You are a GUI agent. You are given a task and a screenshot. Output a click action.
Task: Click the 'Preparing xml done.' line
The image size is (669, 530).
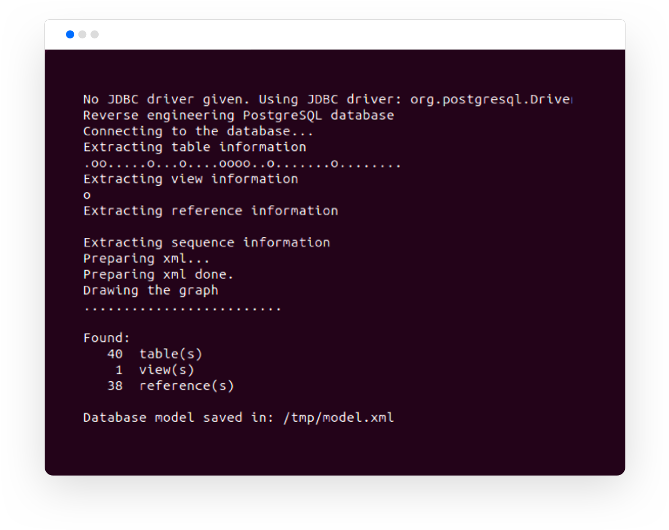158,274
